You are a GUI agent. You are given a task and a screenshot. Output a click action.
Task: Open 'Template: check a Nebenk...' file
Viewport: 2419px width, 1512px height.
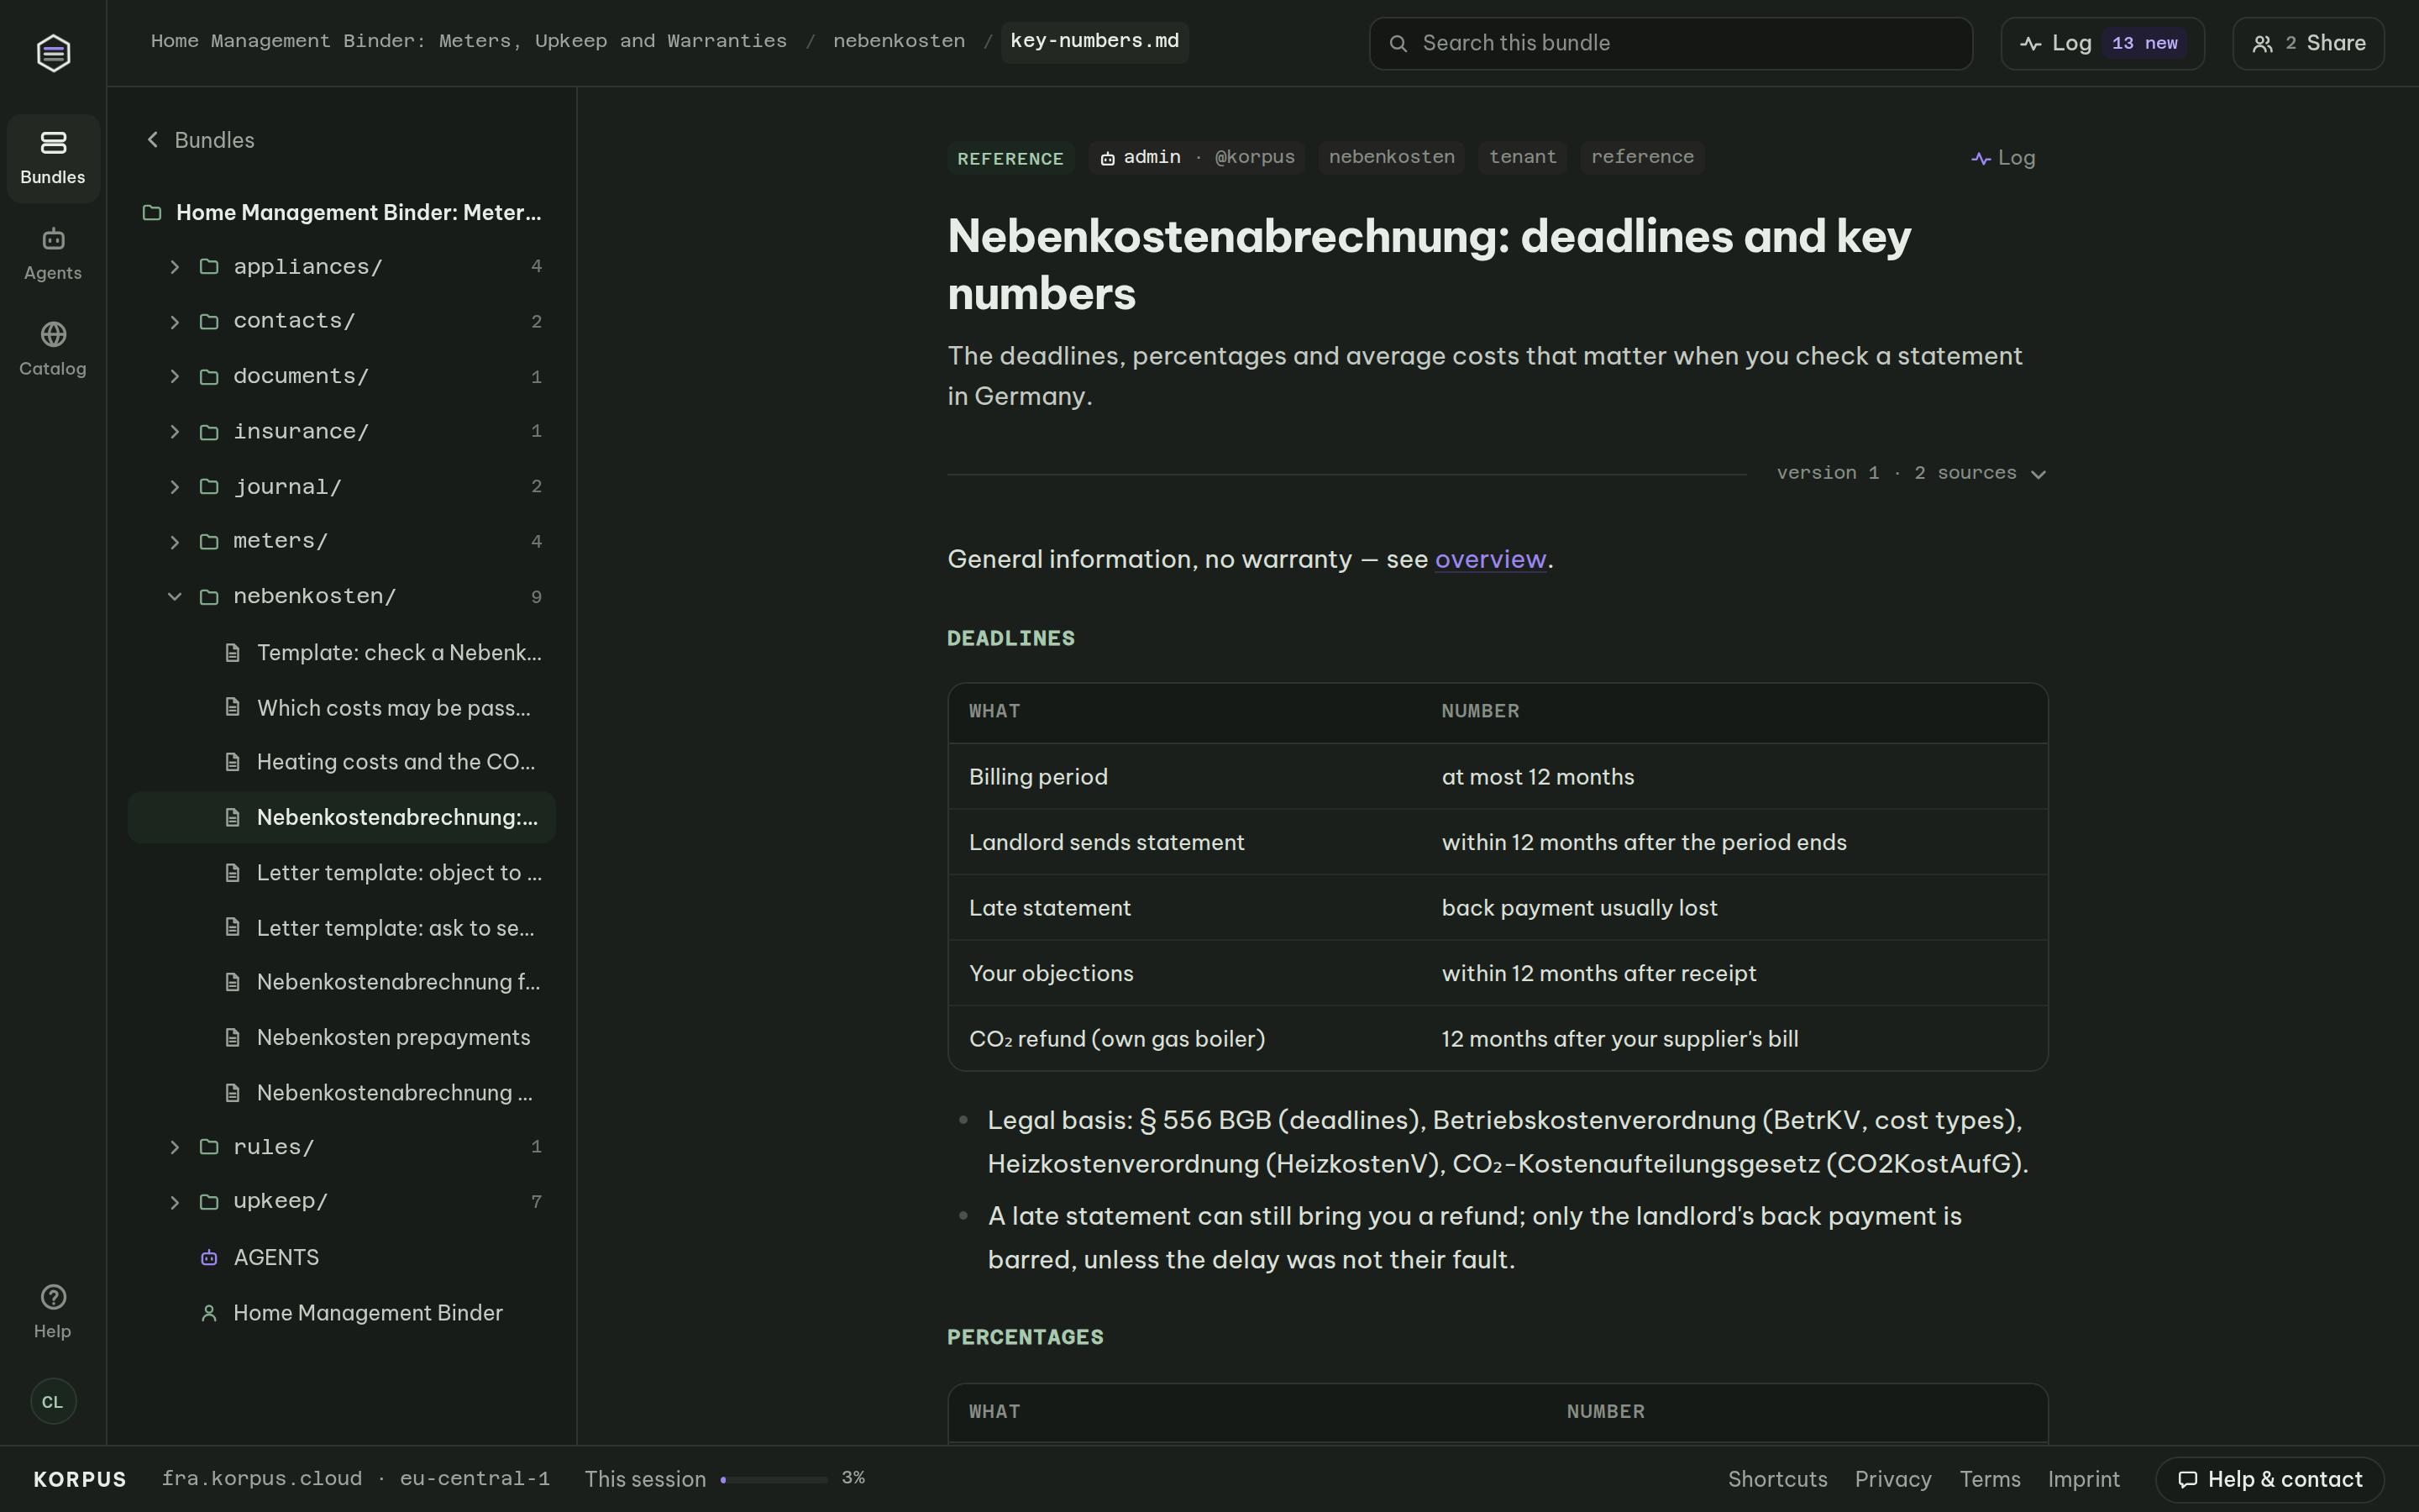[342, 653]
